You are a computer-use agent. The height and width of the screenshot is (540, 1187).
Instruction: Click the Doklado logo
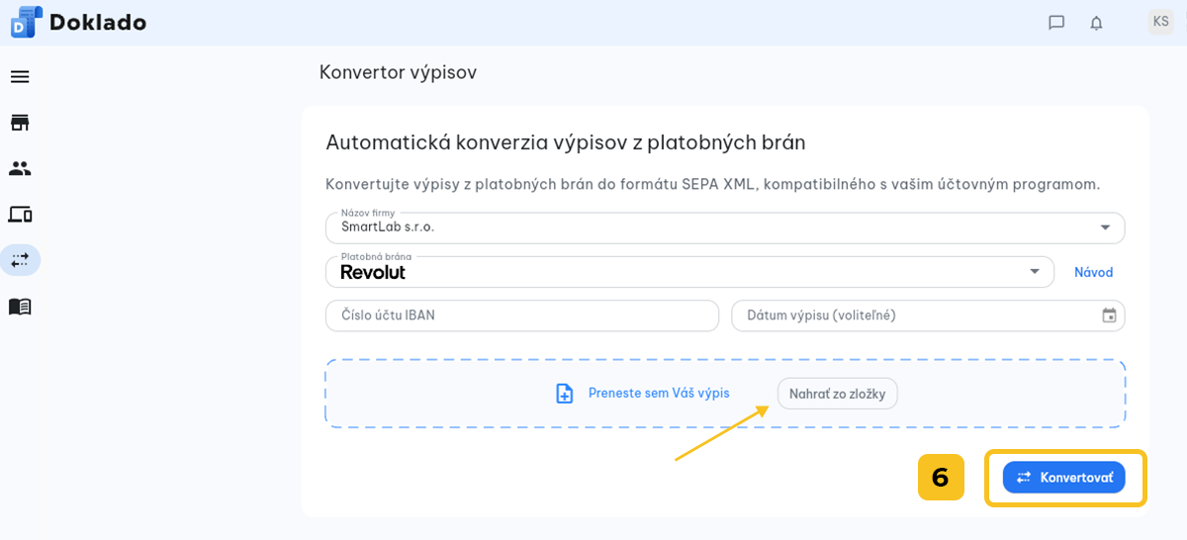(26, 22)
